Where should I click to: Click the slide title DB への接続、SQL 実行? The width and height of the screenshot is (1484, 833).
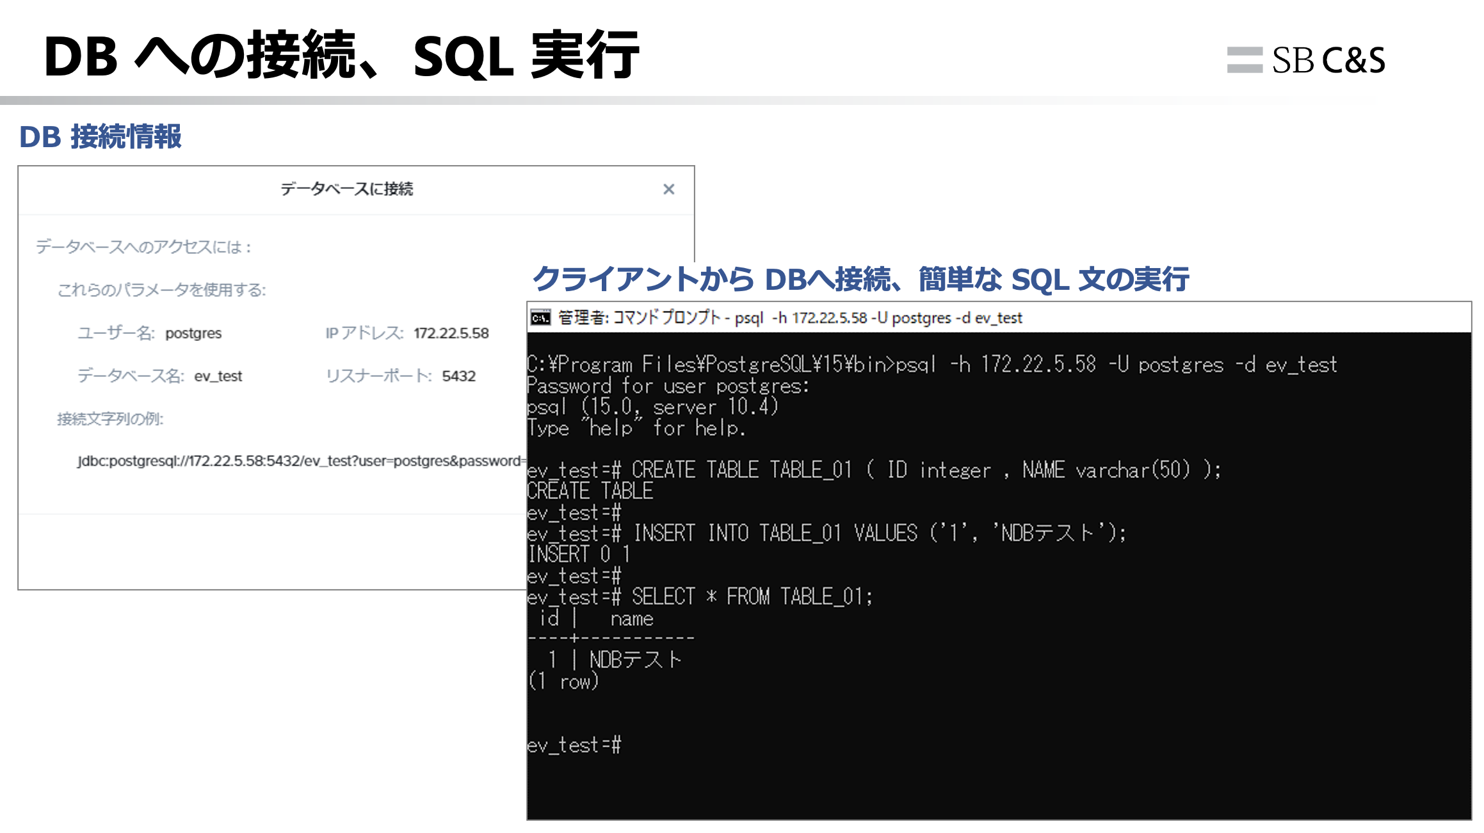tap(342, 56)
